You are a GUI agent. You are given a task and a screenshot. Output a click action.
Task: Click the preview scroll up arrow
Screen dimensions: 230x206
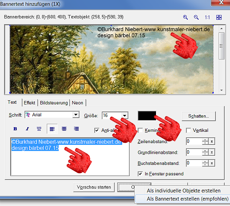pos(222,28)
